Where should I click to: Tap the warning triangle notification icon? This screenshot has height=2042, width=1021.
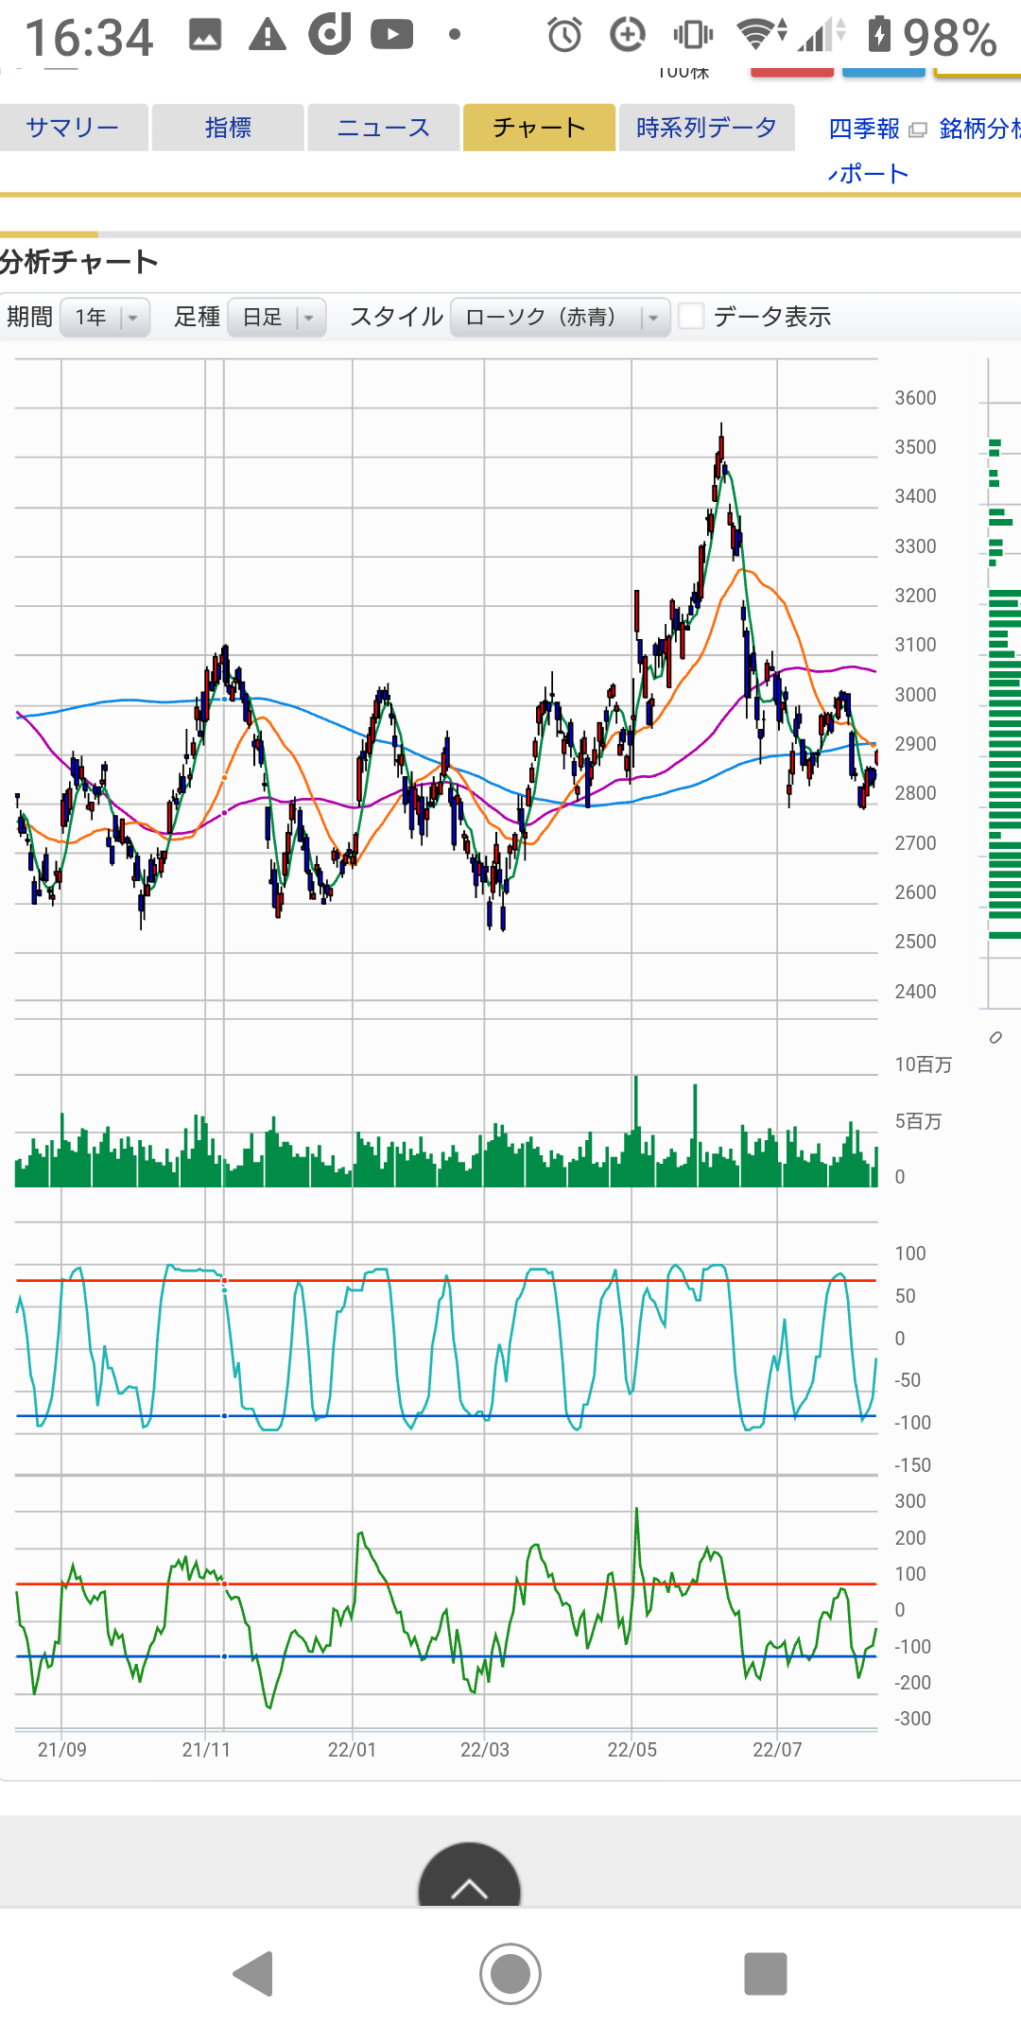268,35
